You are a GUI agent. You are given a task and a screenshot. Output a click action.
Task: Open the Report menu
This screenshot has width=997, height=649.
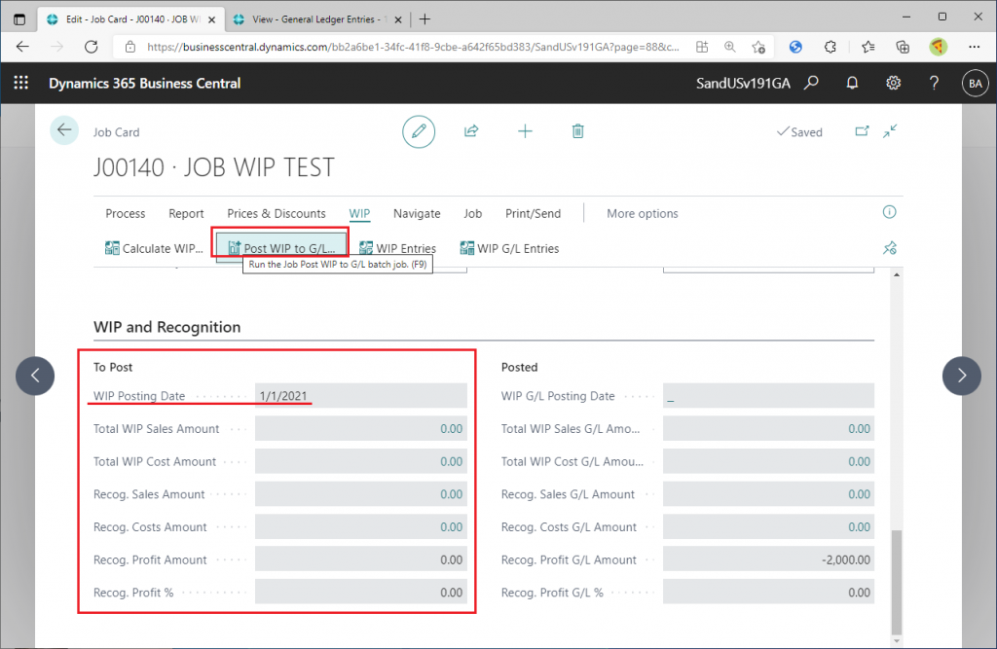tap(186, 214)
